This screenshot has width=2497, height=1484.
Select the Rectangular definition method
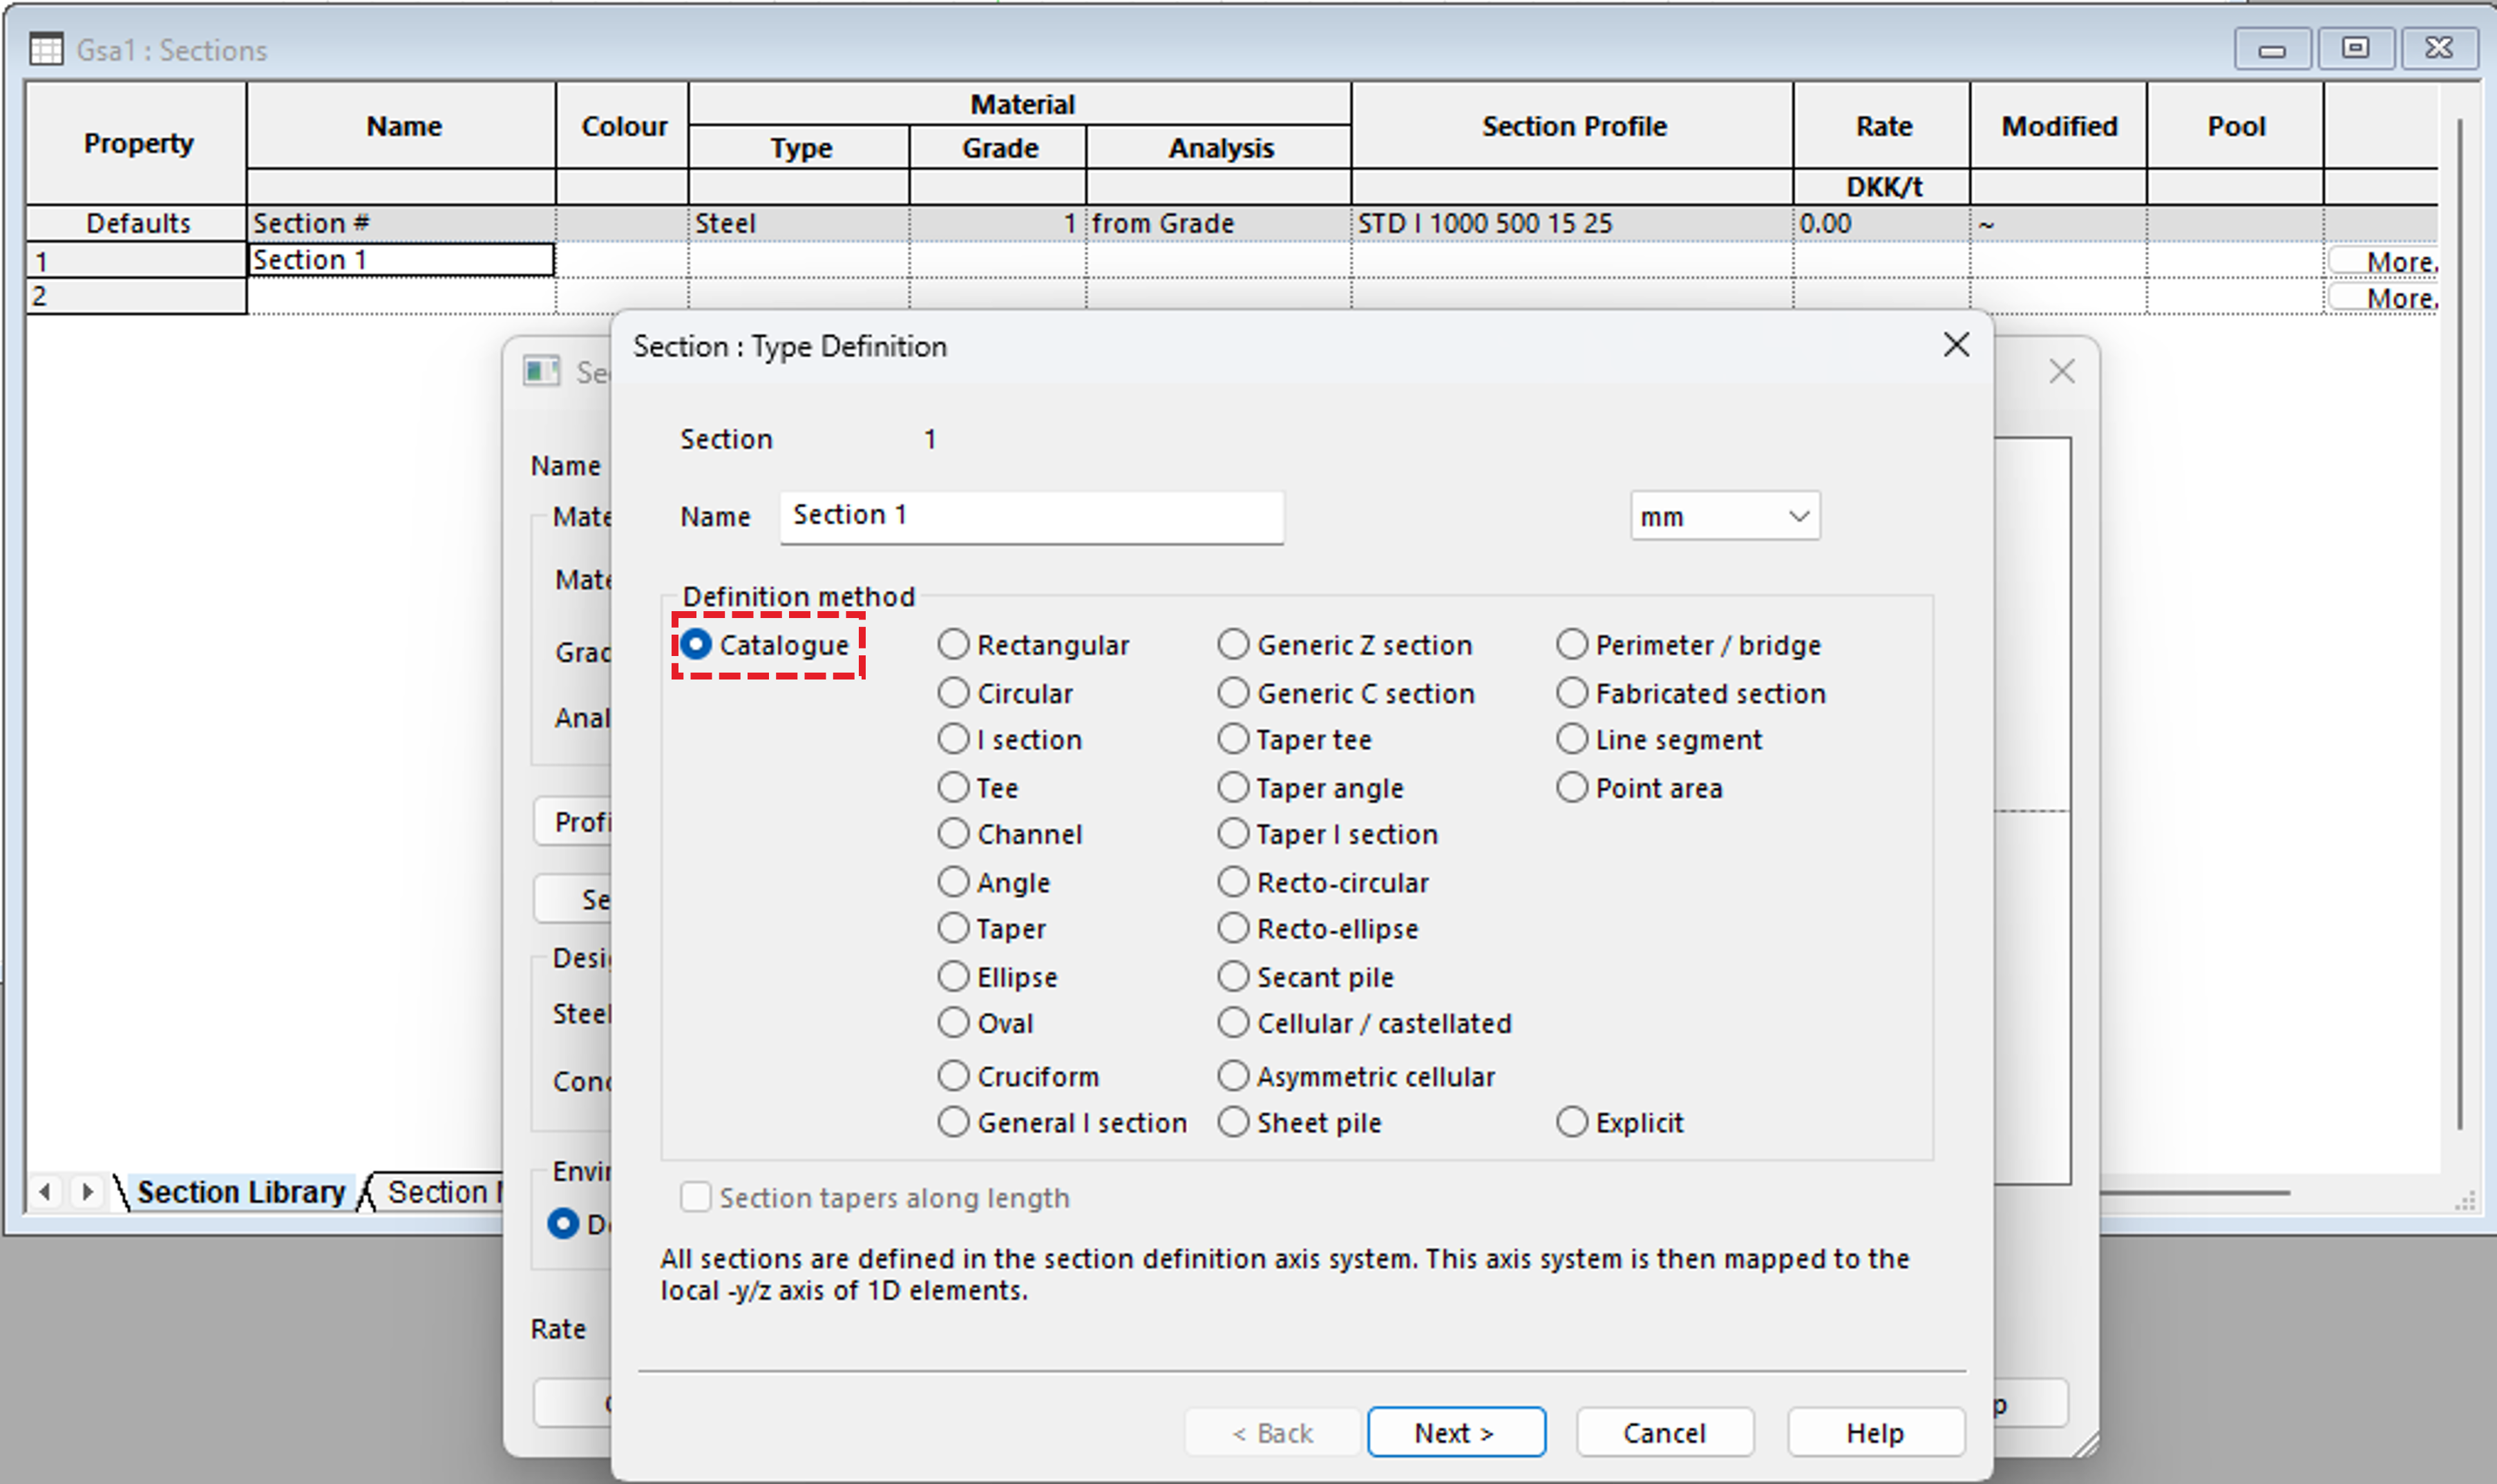click(x=953, y=645)
